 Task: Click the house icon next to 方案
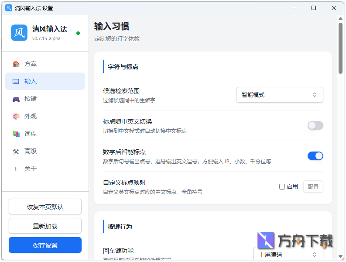(16, 64)
